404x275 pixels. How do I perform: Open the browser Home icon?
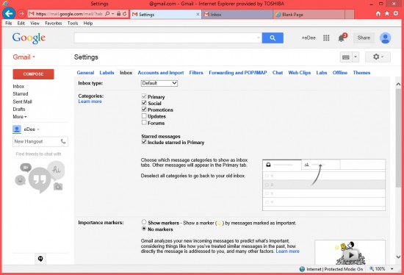pos(378,13)
